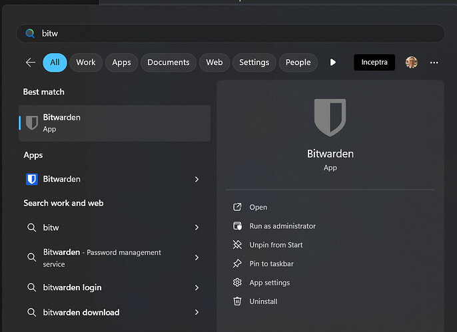This screenshot has width=457, height=332.
Task: Open the user profile avatar
Action: (x=411, y=63)
